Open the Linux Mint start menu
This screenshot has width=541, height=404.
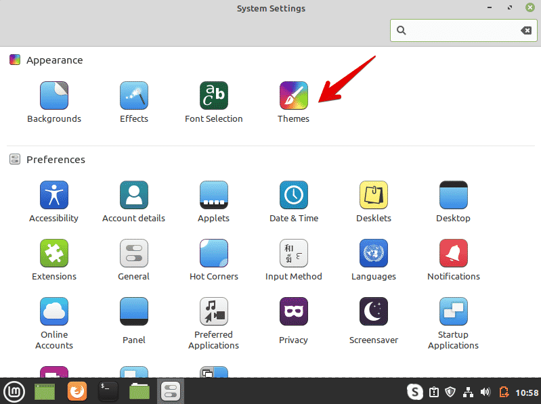[x=14, y=392]
